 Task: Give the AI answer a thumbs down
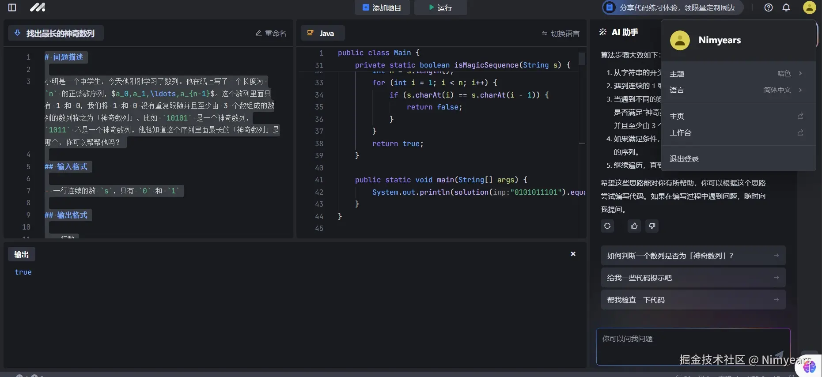tap(652, 226)
